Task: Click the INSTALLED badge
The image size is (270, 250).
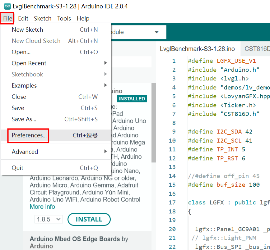Action: (132, 99)
